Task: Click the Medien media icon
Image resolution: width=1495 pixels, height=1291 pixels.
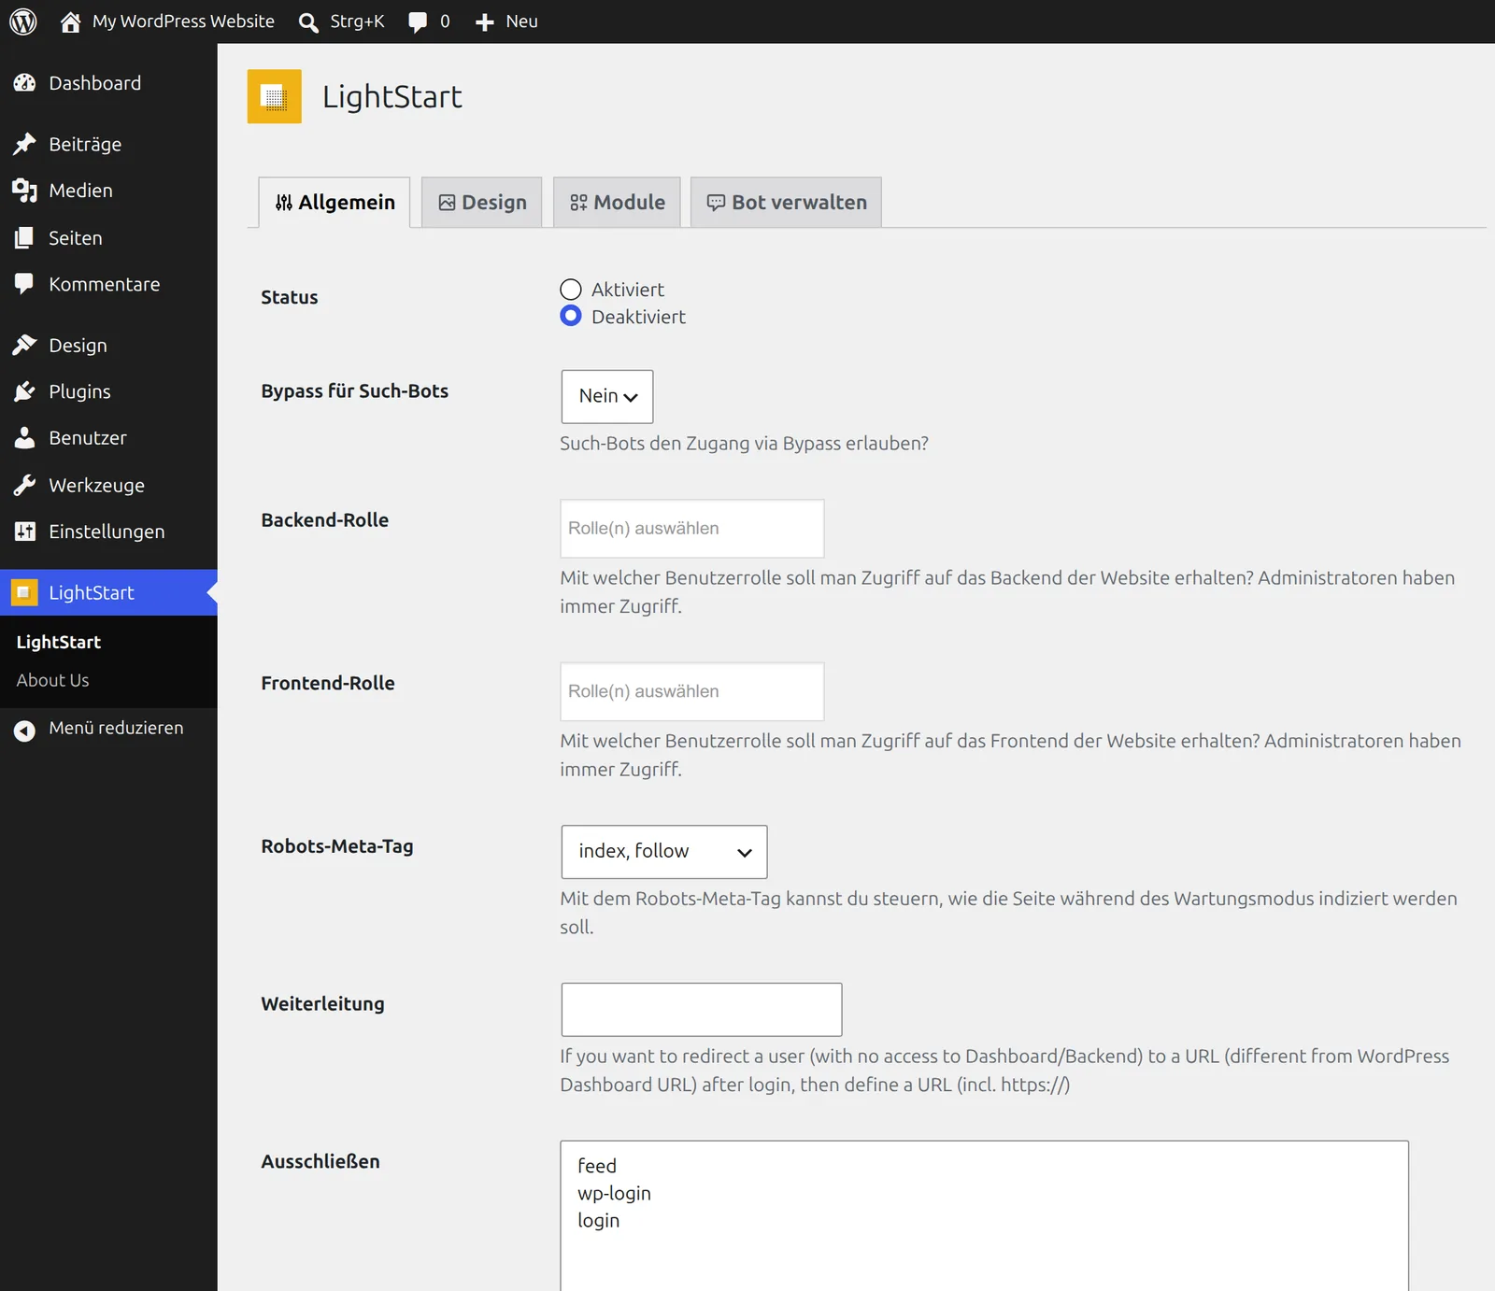Action: (x=24, y=191)
